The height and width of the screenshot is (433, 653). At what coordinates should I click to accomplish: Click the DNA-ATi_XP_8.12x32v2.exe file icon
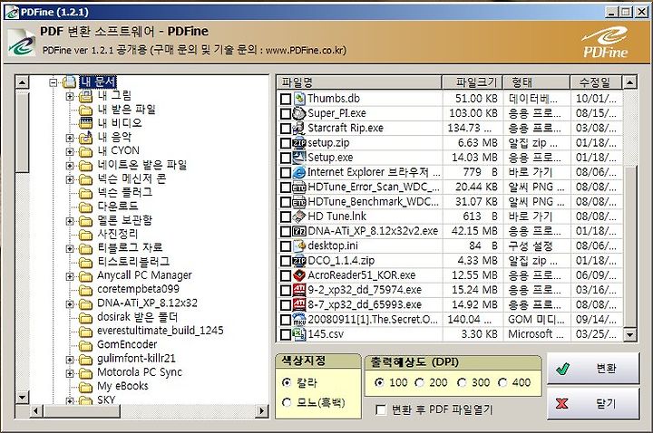pos(299,231)
